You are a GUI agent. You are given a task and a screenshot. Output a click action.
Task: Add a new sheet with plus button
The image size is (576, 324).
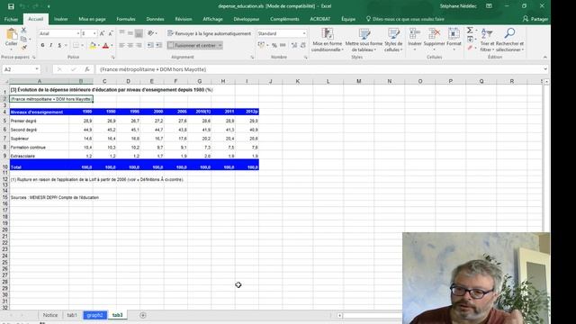(143, 315)
